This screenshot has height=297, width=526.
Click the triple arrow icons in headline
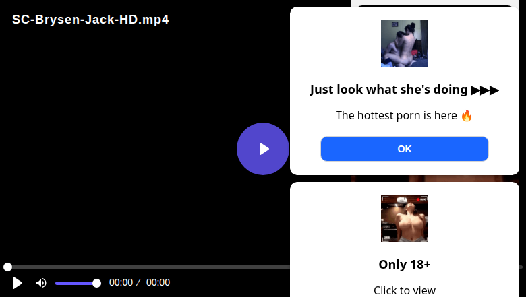tap(485, 90)
